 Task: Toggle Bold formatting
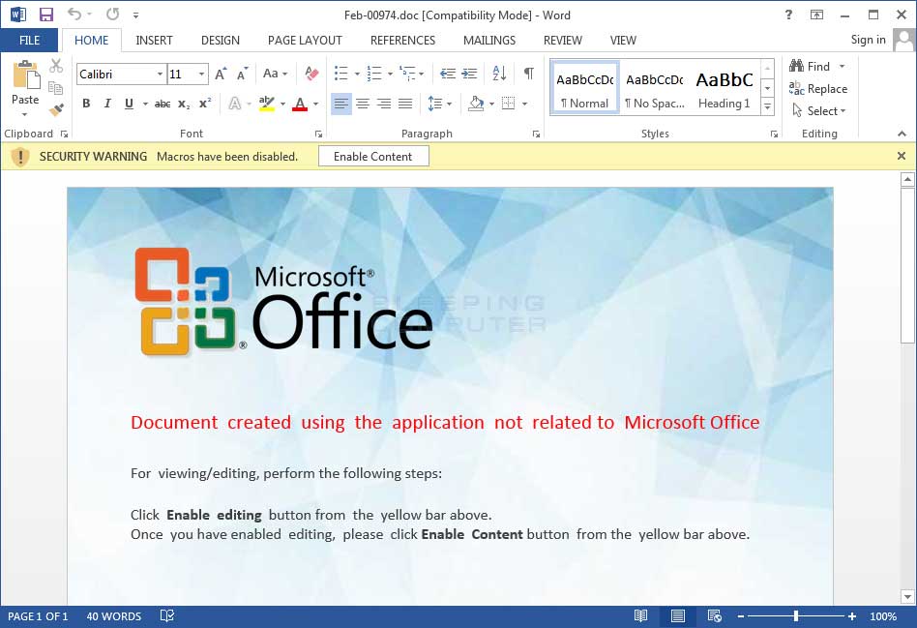[x=86, y=104]
